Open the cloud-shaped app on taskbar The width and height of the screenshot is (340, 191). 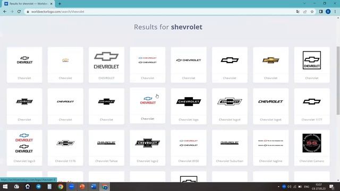tap(16, 187)
